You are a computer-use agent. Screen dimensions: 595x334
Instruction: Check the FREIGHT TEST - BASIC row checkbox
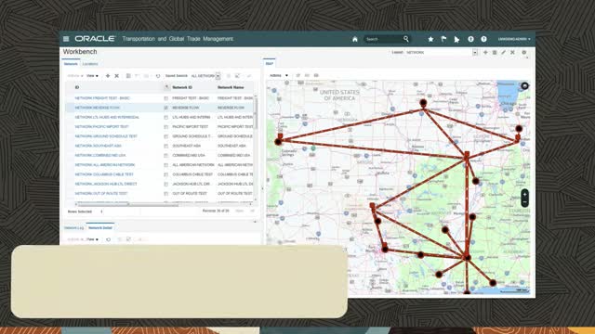(165, 98)
